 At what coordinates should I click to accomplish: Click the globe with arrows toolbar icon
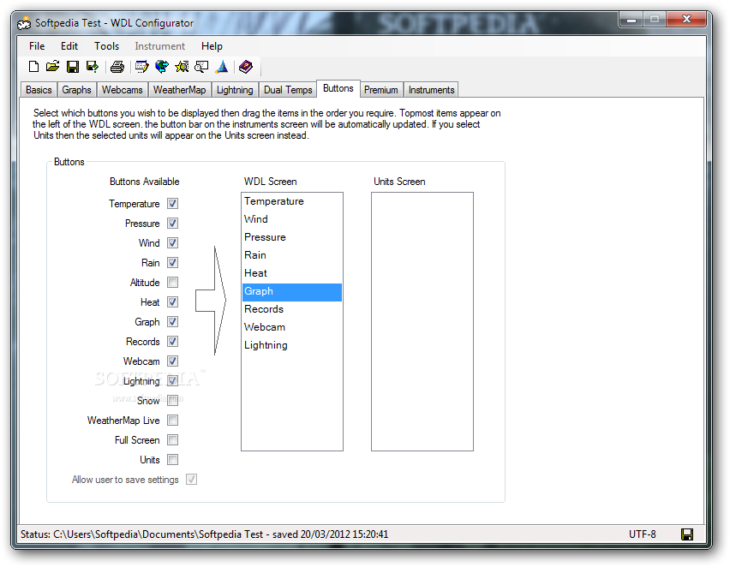162,67
